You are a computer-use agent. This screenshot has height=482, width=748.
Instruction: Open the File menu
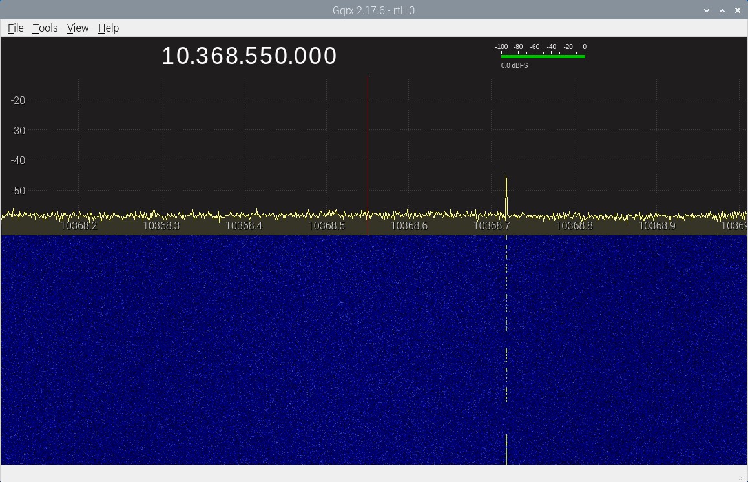(16, 28)
